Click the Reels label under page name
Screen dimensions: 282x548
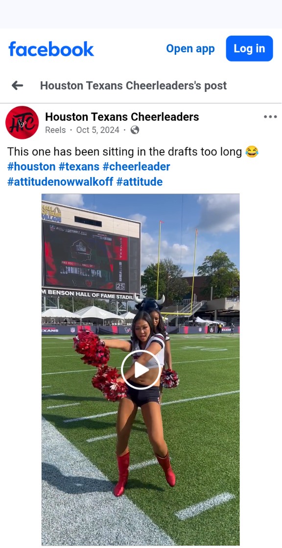pyautogui.click(x=55, y=130)
